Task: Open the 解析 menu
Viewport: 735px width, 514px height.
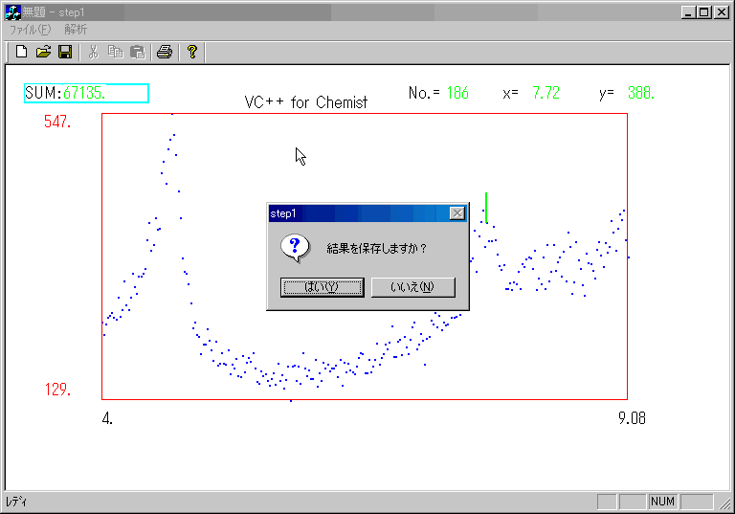Action: click(76, 30)
